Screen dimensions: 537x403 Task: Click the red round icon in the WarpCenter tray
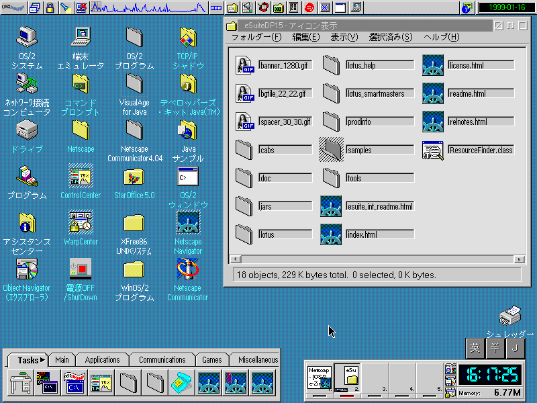pyautogui.click(x=309, y=7)
